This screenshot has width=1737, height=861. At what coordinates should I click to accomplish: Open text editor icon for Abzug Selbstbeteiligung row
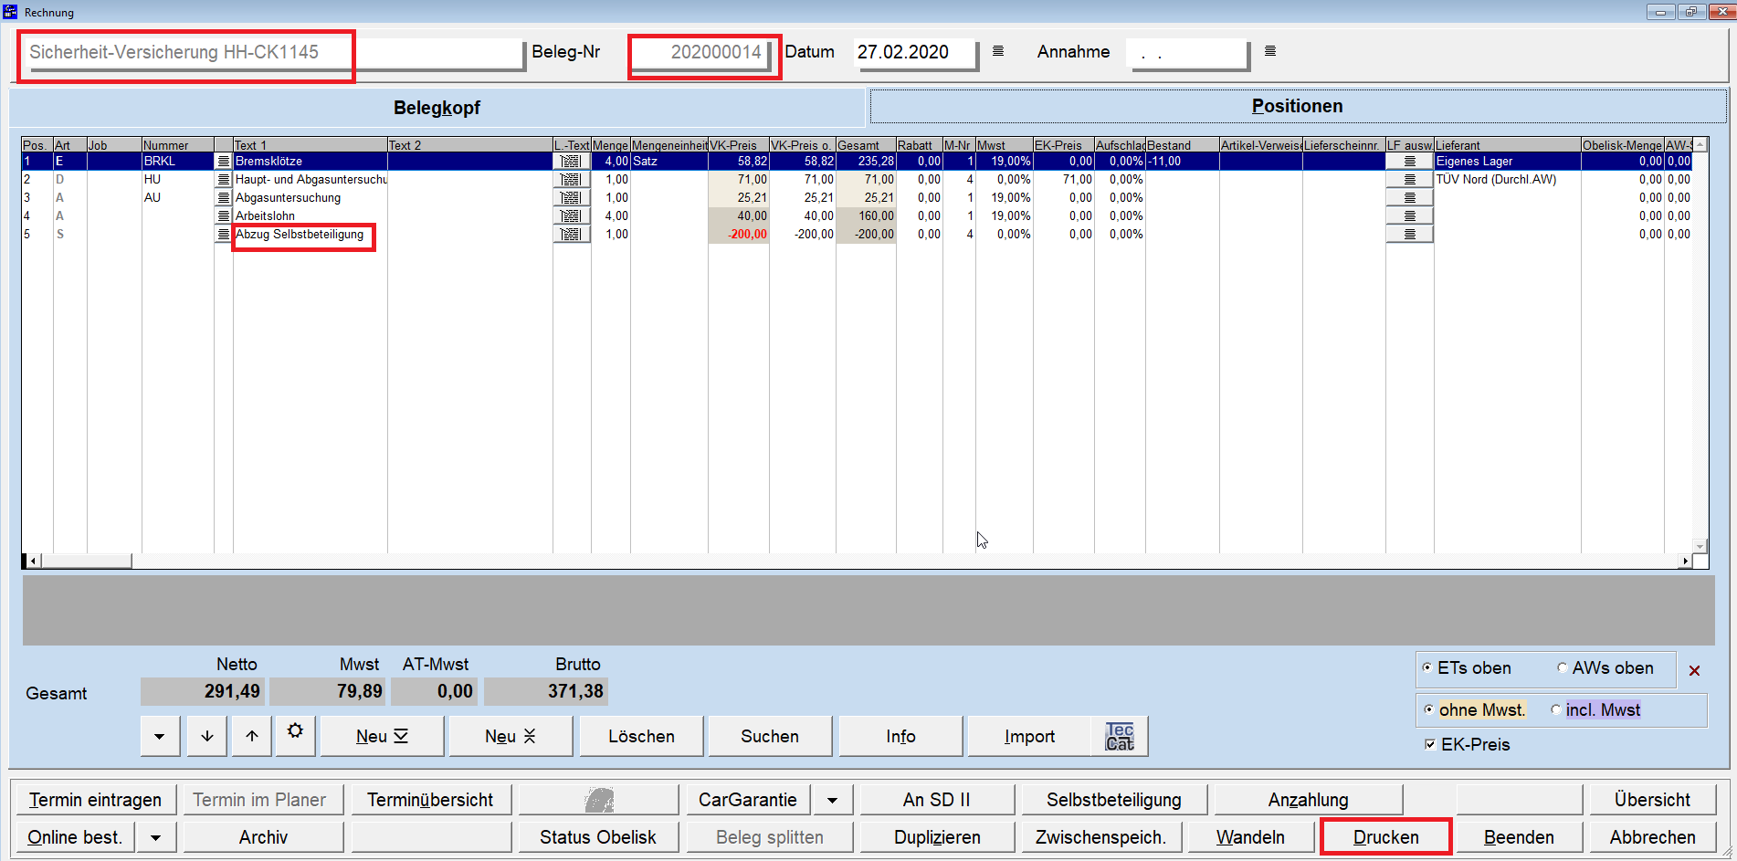click(224, 235)
